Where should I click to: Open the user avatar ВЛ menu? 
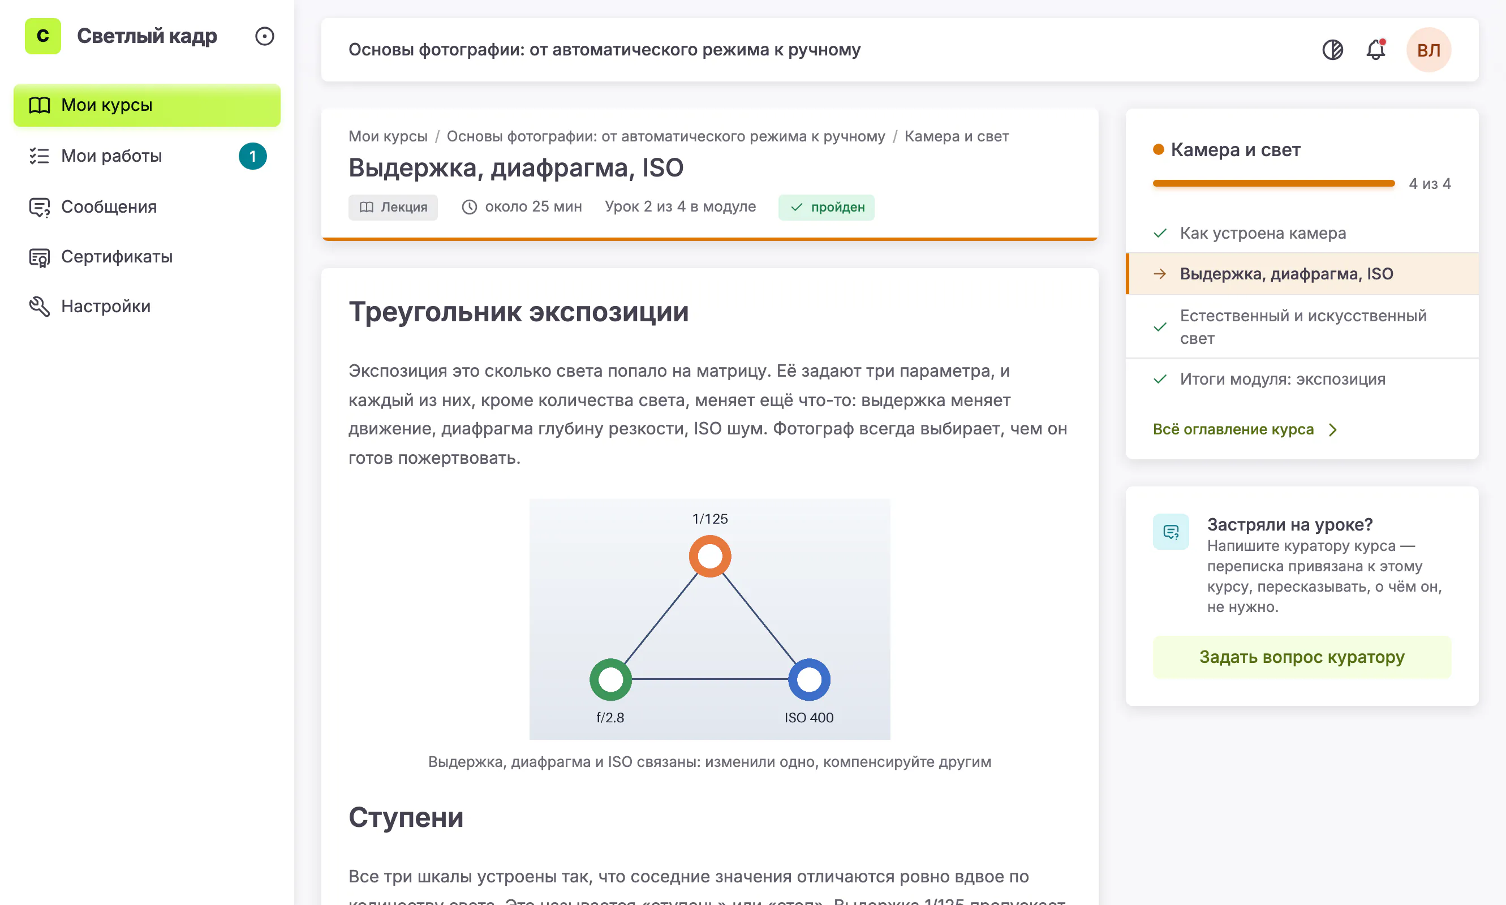[1428, 49]
